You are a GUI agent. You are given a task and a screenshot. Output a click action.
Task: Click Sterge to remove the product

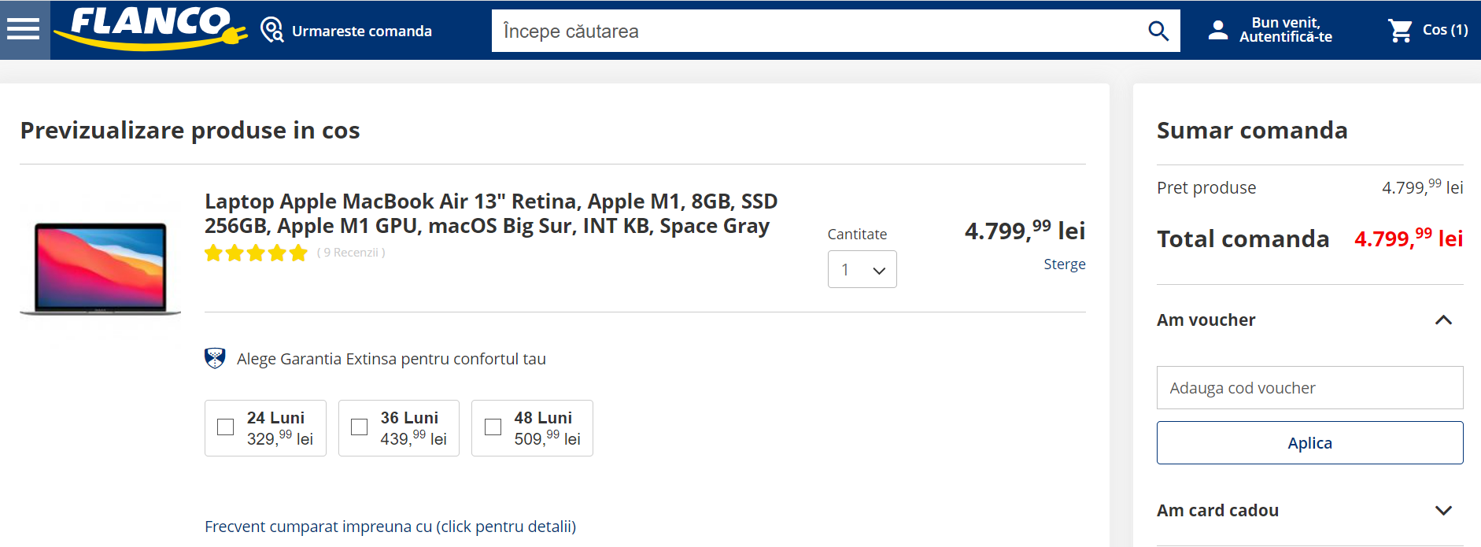(1064, 264)
